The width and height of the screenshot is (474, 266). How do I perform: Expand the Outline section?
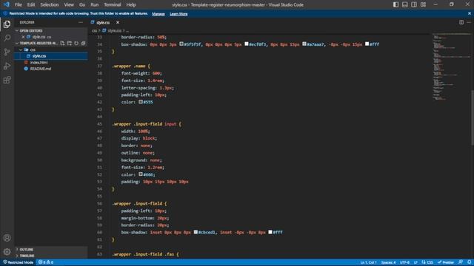51,250
